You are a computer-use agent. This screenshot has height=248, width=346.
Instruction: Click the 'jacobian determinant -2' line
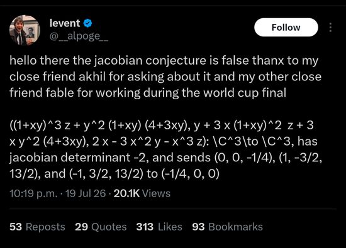[x=165, y=158]
